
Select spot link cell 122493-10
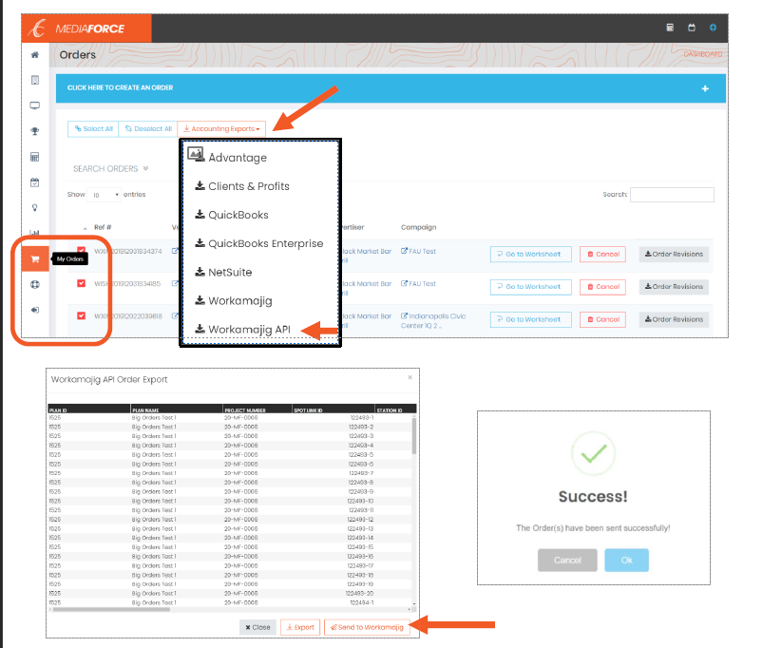[x=360, y=501]
